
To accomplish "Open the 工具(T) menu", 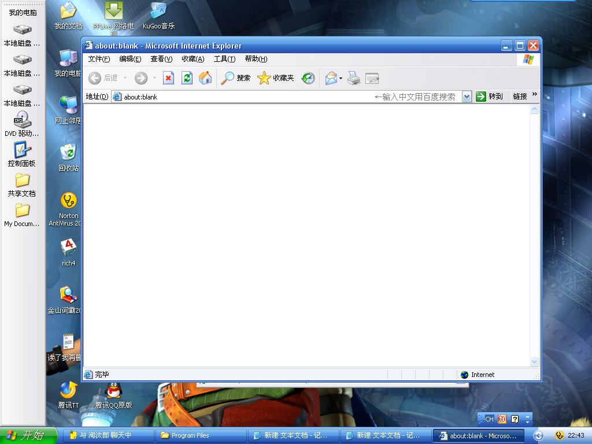I will pyautogui.click(x=224, y=59).
